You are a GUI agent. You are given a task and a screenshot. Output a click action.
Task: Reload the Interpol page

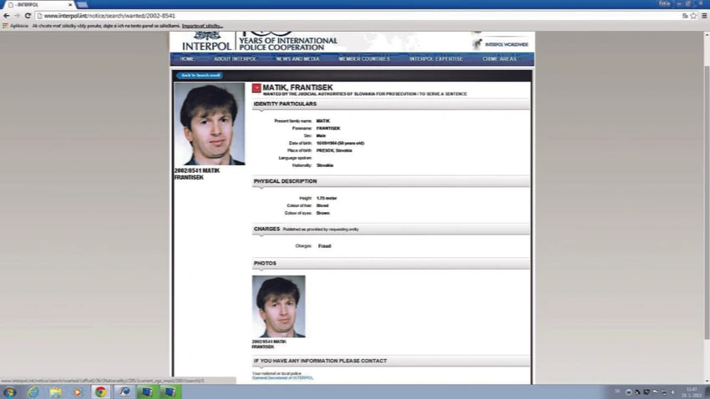tap(28, 16)
